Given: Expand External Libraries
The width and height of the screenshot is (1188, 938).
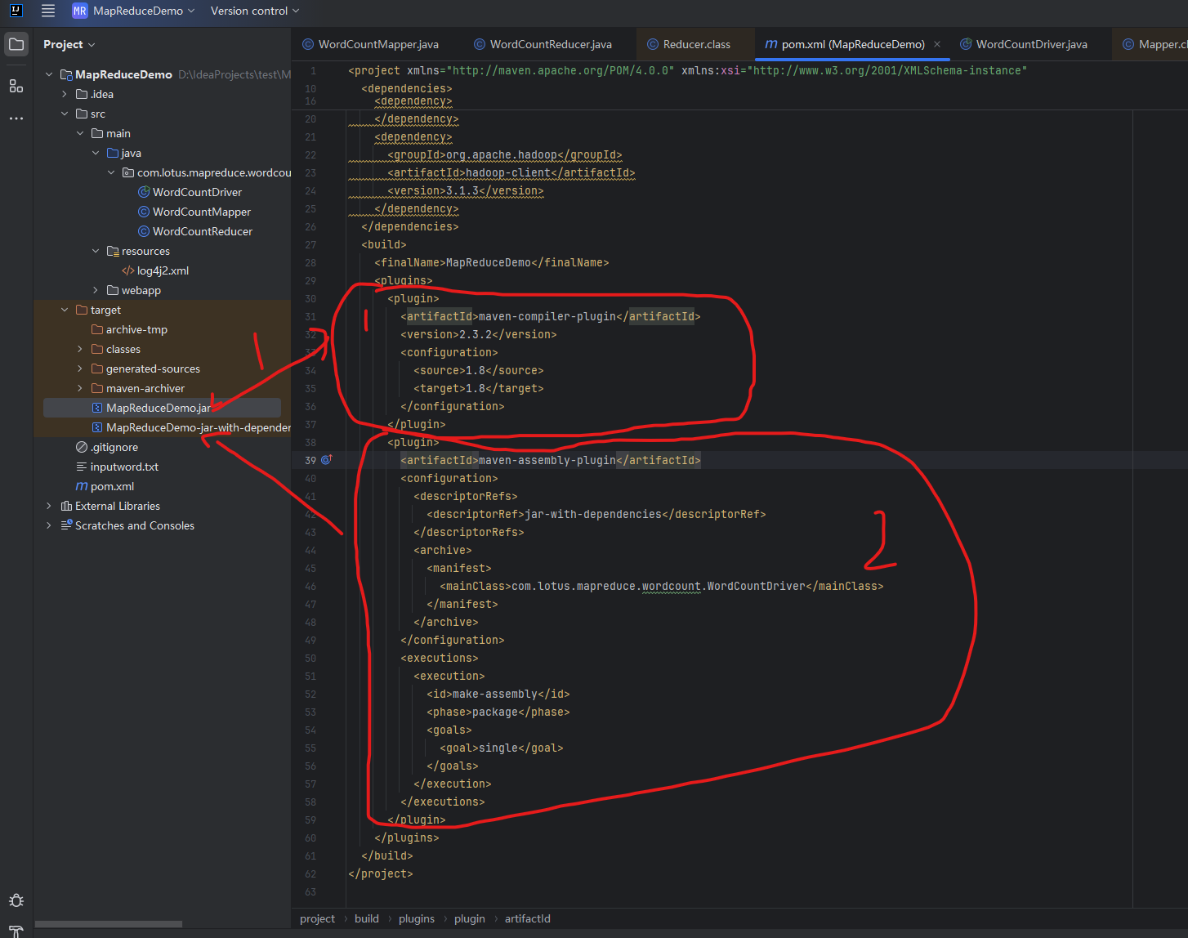Looking at the screenshot, I should [49, 506].
